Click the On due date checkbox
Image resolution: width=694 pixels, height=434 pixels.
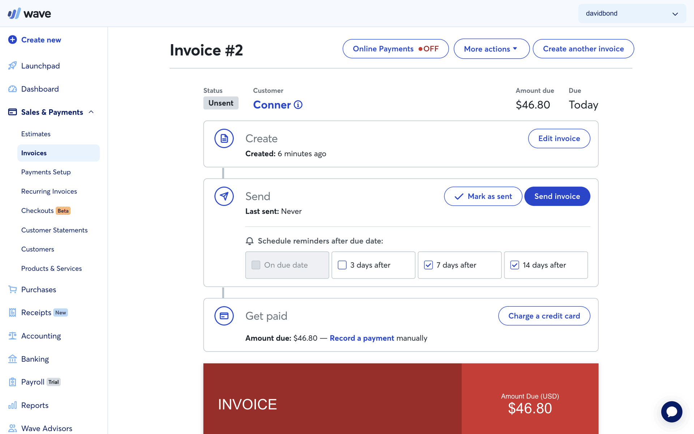click(x=256, y=265)
